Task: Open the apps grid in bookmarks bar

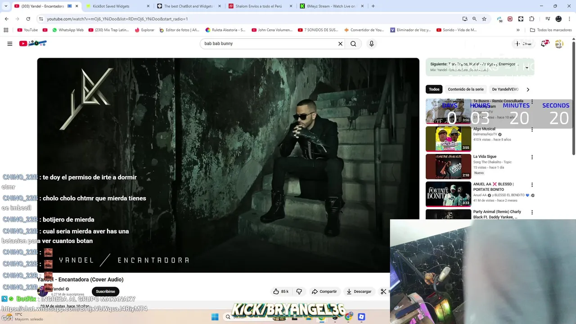Action: point(6,30)
